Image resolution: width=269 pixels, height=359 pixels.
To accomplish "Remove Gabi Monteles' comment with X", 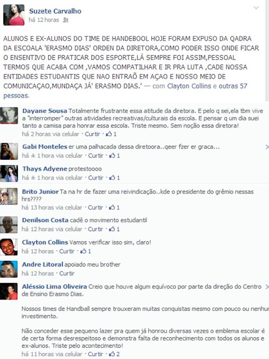I will point(267,147).
